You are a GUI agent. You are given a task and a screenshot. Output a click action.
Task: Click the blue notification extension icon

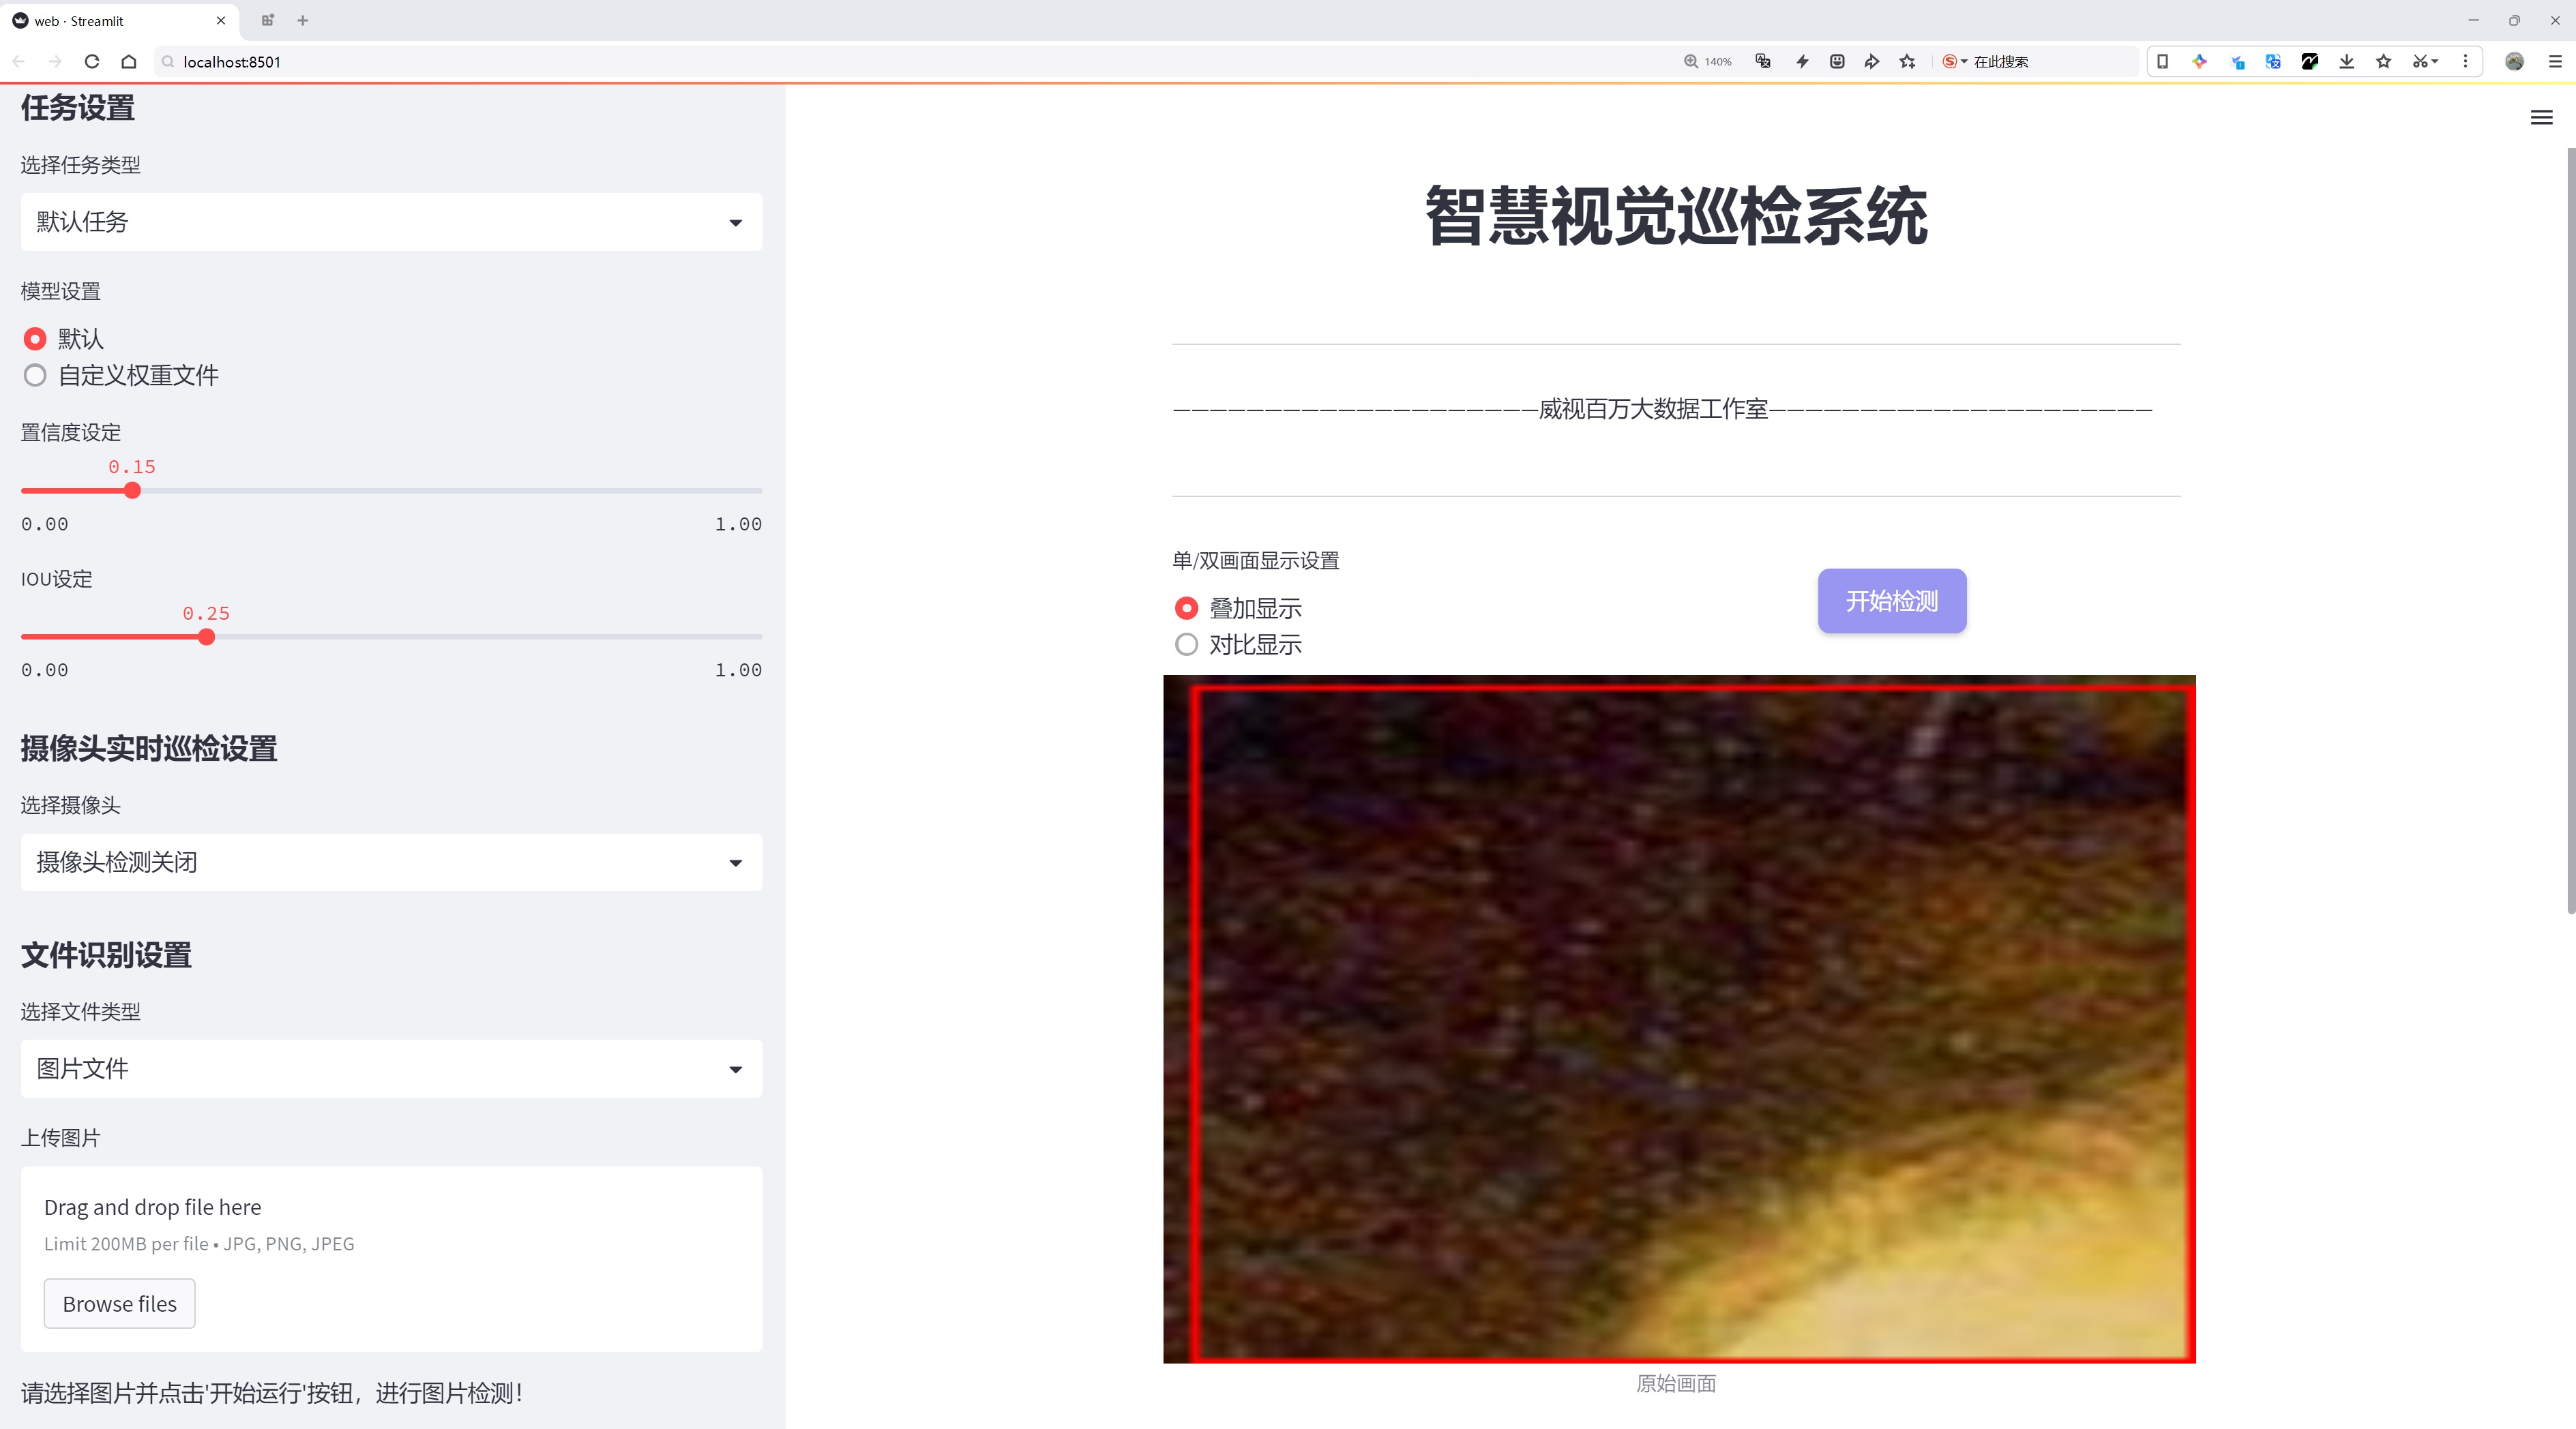2237,61
